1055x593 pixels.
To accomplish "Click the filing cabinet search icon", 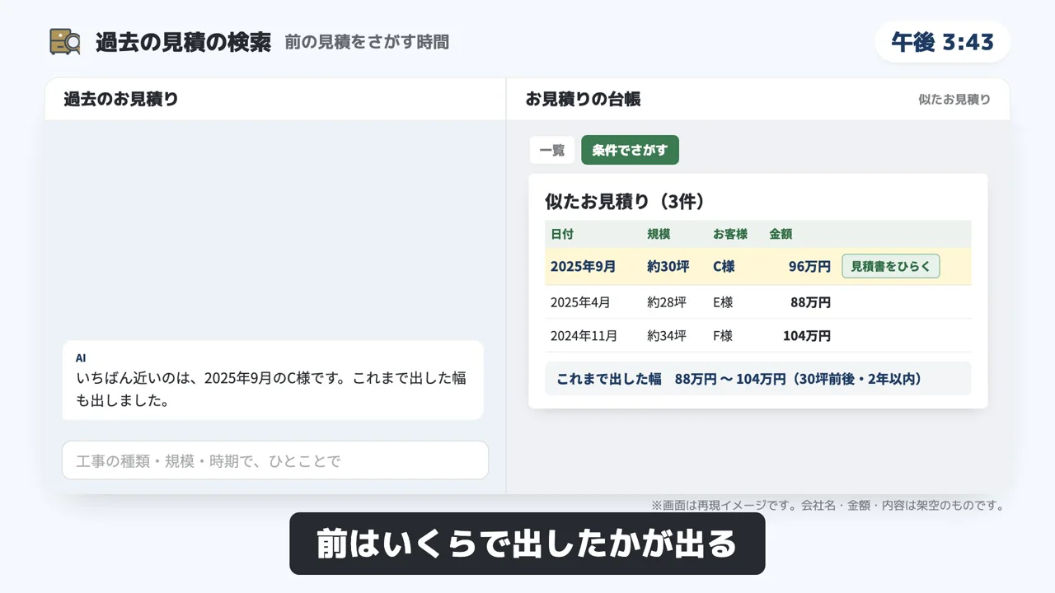I will pos(65,42).
